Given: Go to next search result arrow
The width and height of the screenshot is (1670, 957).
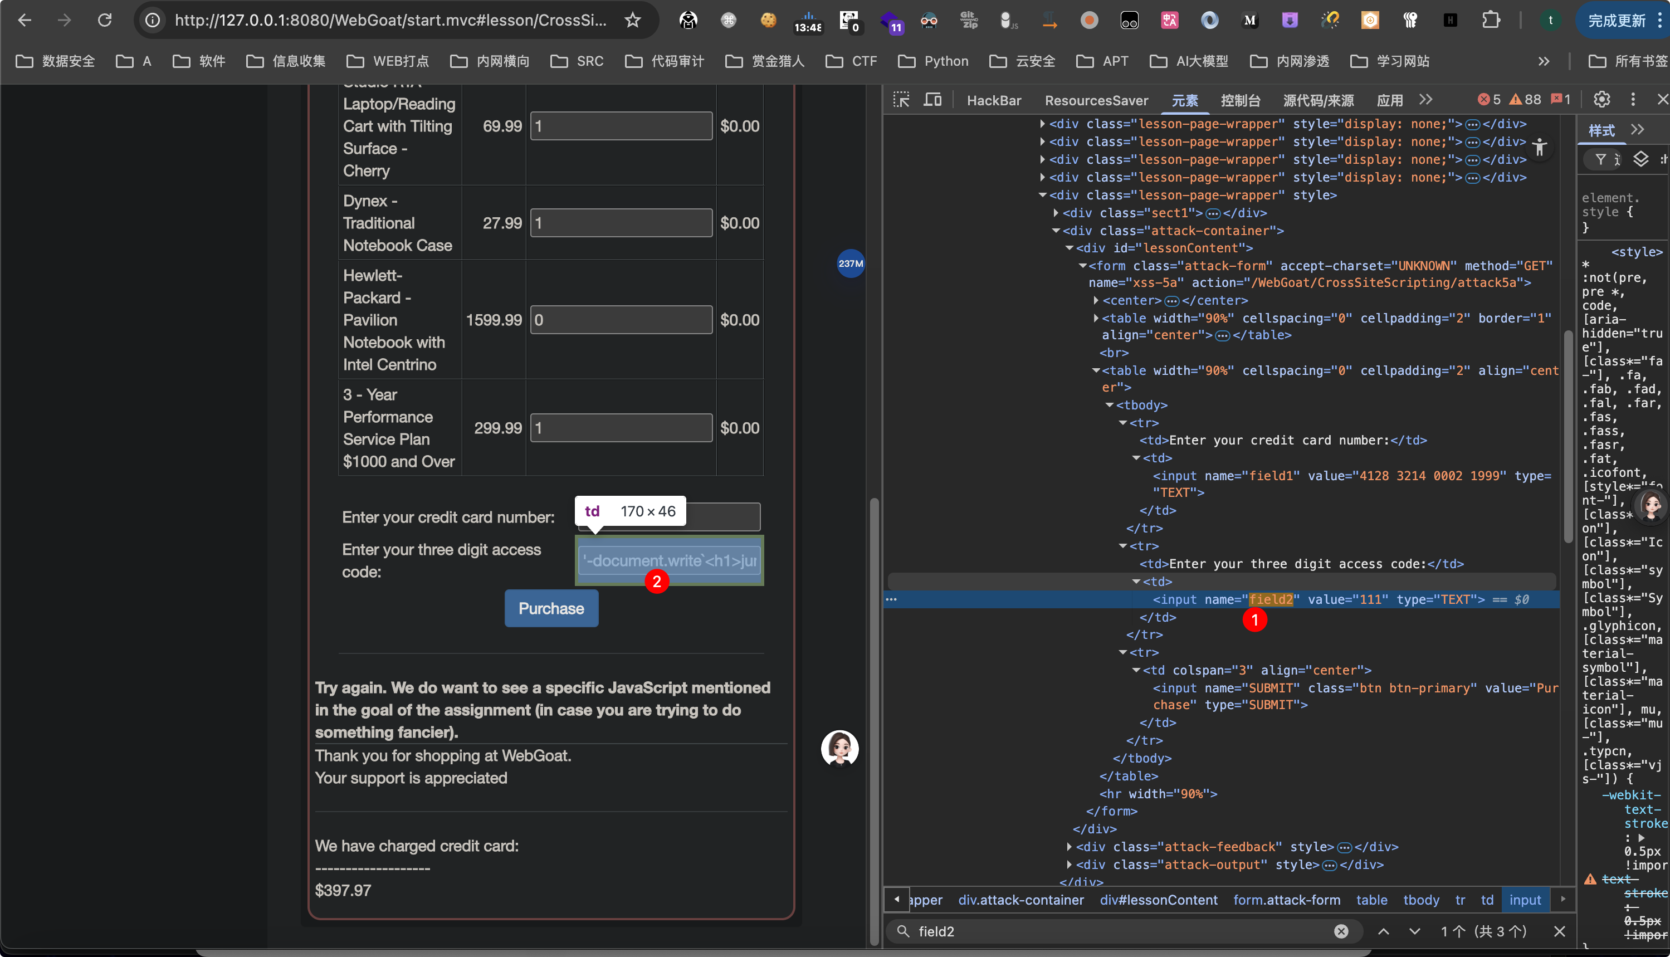Looking at the screenshot, I should click(x=1414, y=931).
